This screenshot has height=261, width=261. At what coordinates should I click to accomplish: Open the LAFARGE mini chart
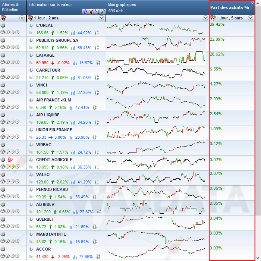point(156,58)
